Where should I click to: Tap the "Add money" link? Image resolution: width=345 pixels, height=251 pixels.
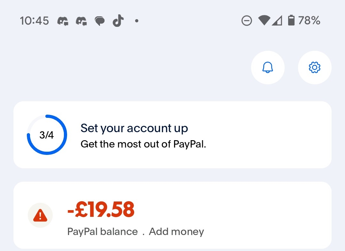pos(176,232)
